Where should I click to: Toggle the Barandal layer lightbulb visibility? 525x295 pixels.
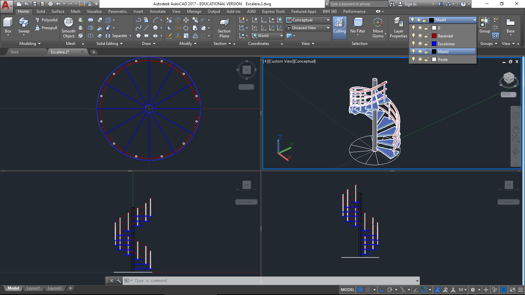[413, 36]
